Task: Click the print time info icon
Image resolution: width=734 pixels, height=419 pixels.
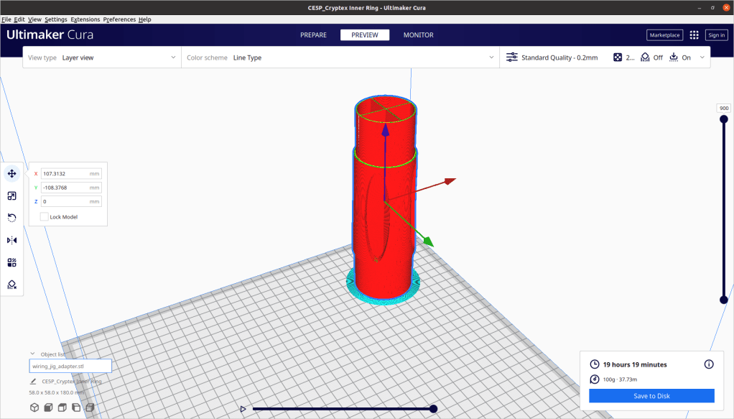Action: tap(709, 364)
